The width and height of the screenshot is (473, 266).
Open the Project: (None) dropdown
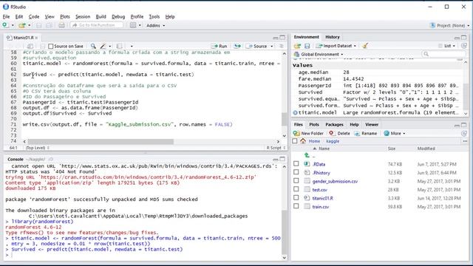[x=450, y=25]
